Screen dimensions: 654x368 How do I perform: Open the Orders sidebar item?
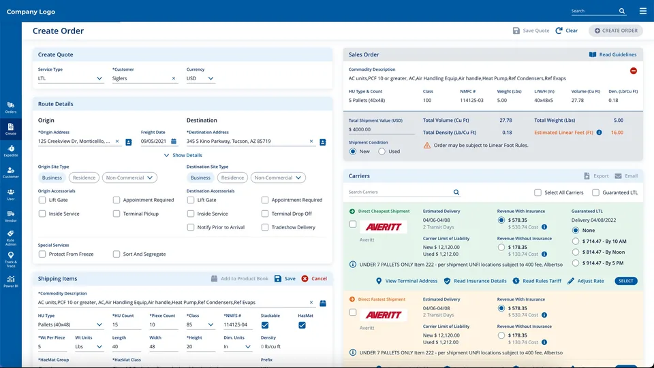(x=11, y=107)
